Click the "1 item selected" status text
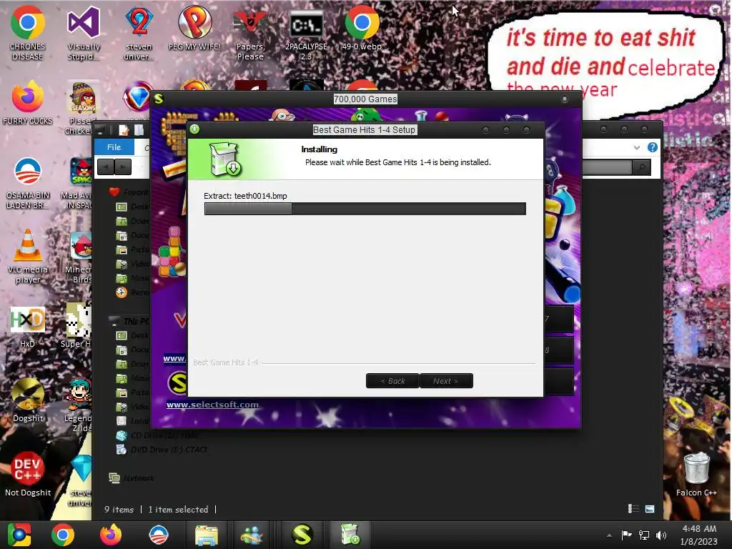 pos(178,509)
